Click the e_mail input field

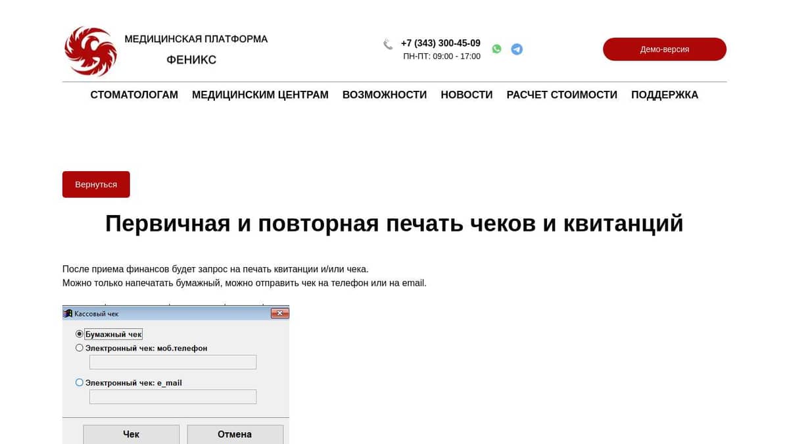pyautogui.click(x=172, y=396)
